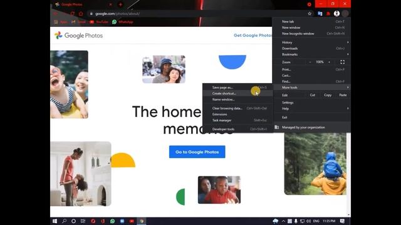401x225 pixels.
Task: Open the Gmail bookmark
Action: click(x=78, y=22)
